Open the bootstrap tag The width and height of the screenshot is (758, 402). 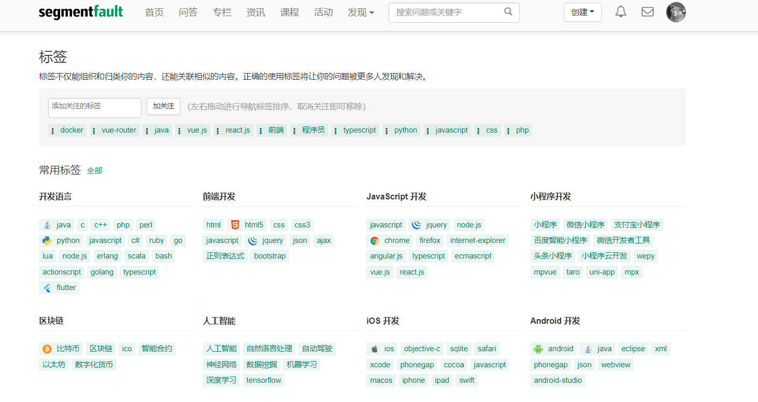point(270,256)
